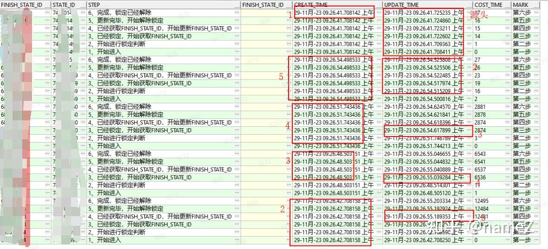Click 第三步 in the row costing 6536

tap(522, 178)
